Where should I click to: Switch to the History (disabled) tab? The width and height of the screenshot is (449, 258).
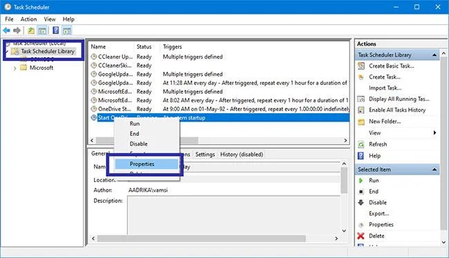coord(241,155)
